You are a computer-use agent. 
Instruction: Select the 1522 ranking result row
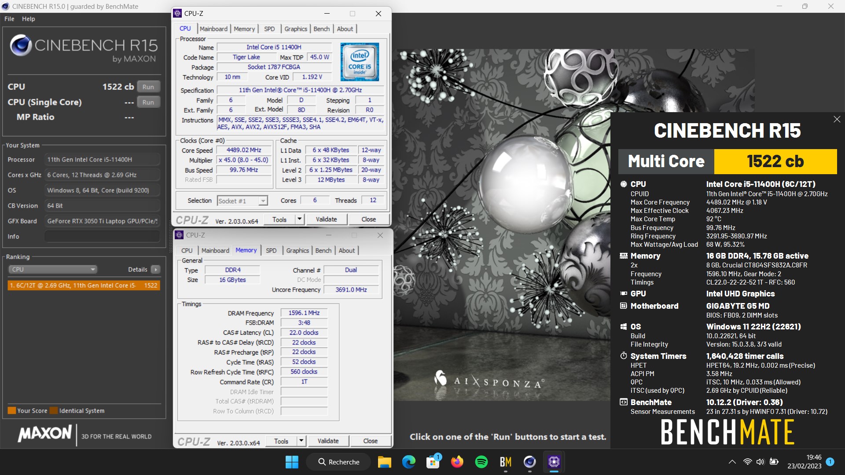(84, 285)
